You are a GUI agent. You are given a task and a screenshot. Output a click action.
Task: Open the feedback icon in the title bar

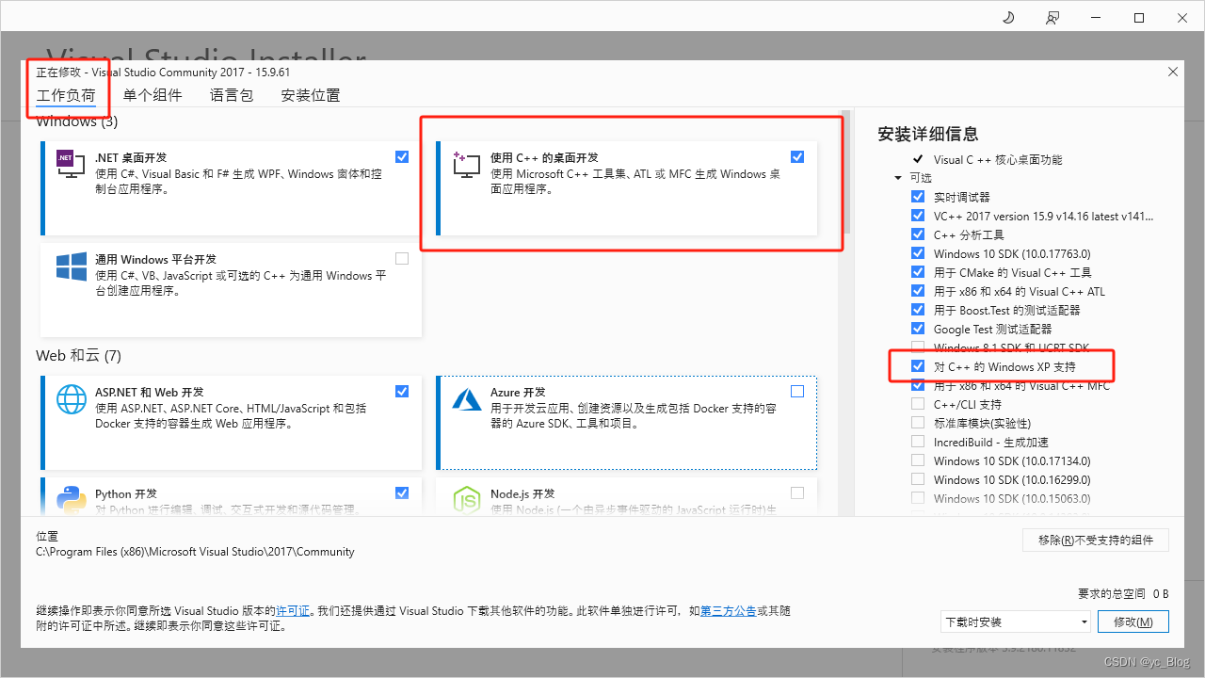point(1052,17)
